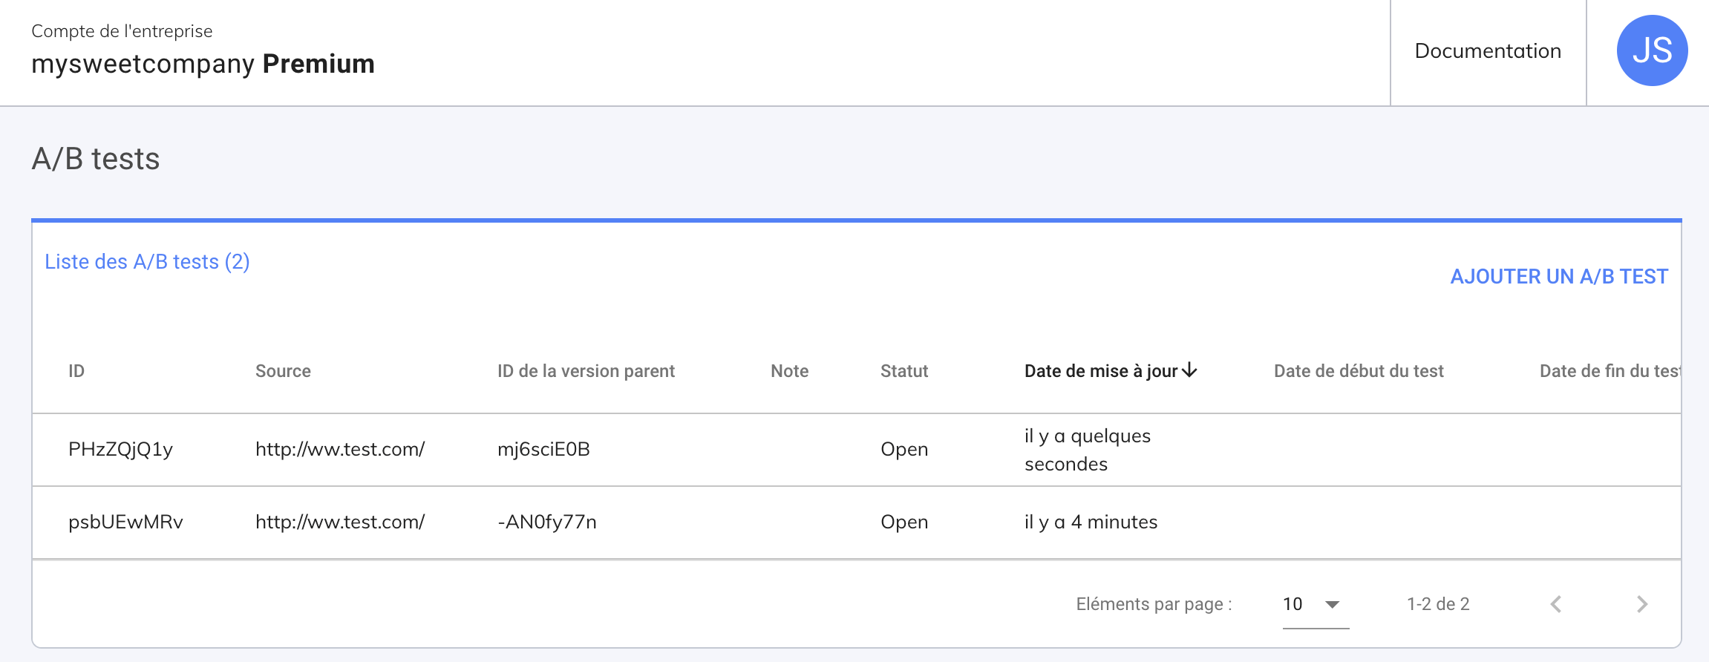Open the A/B test PHzZQjQ1y row
Image resolution: width=1709 pixels, height=662 pixels.
120,450
